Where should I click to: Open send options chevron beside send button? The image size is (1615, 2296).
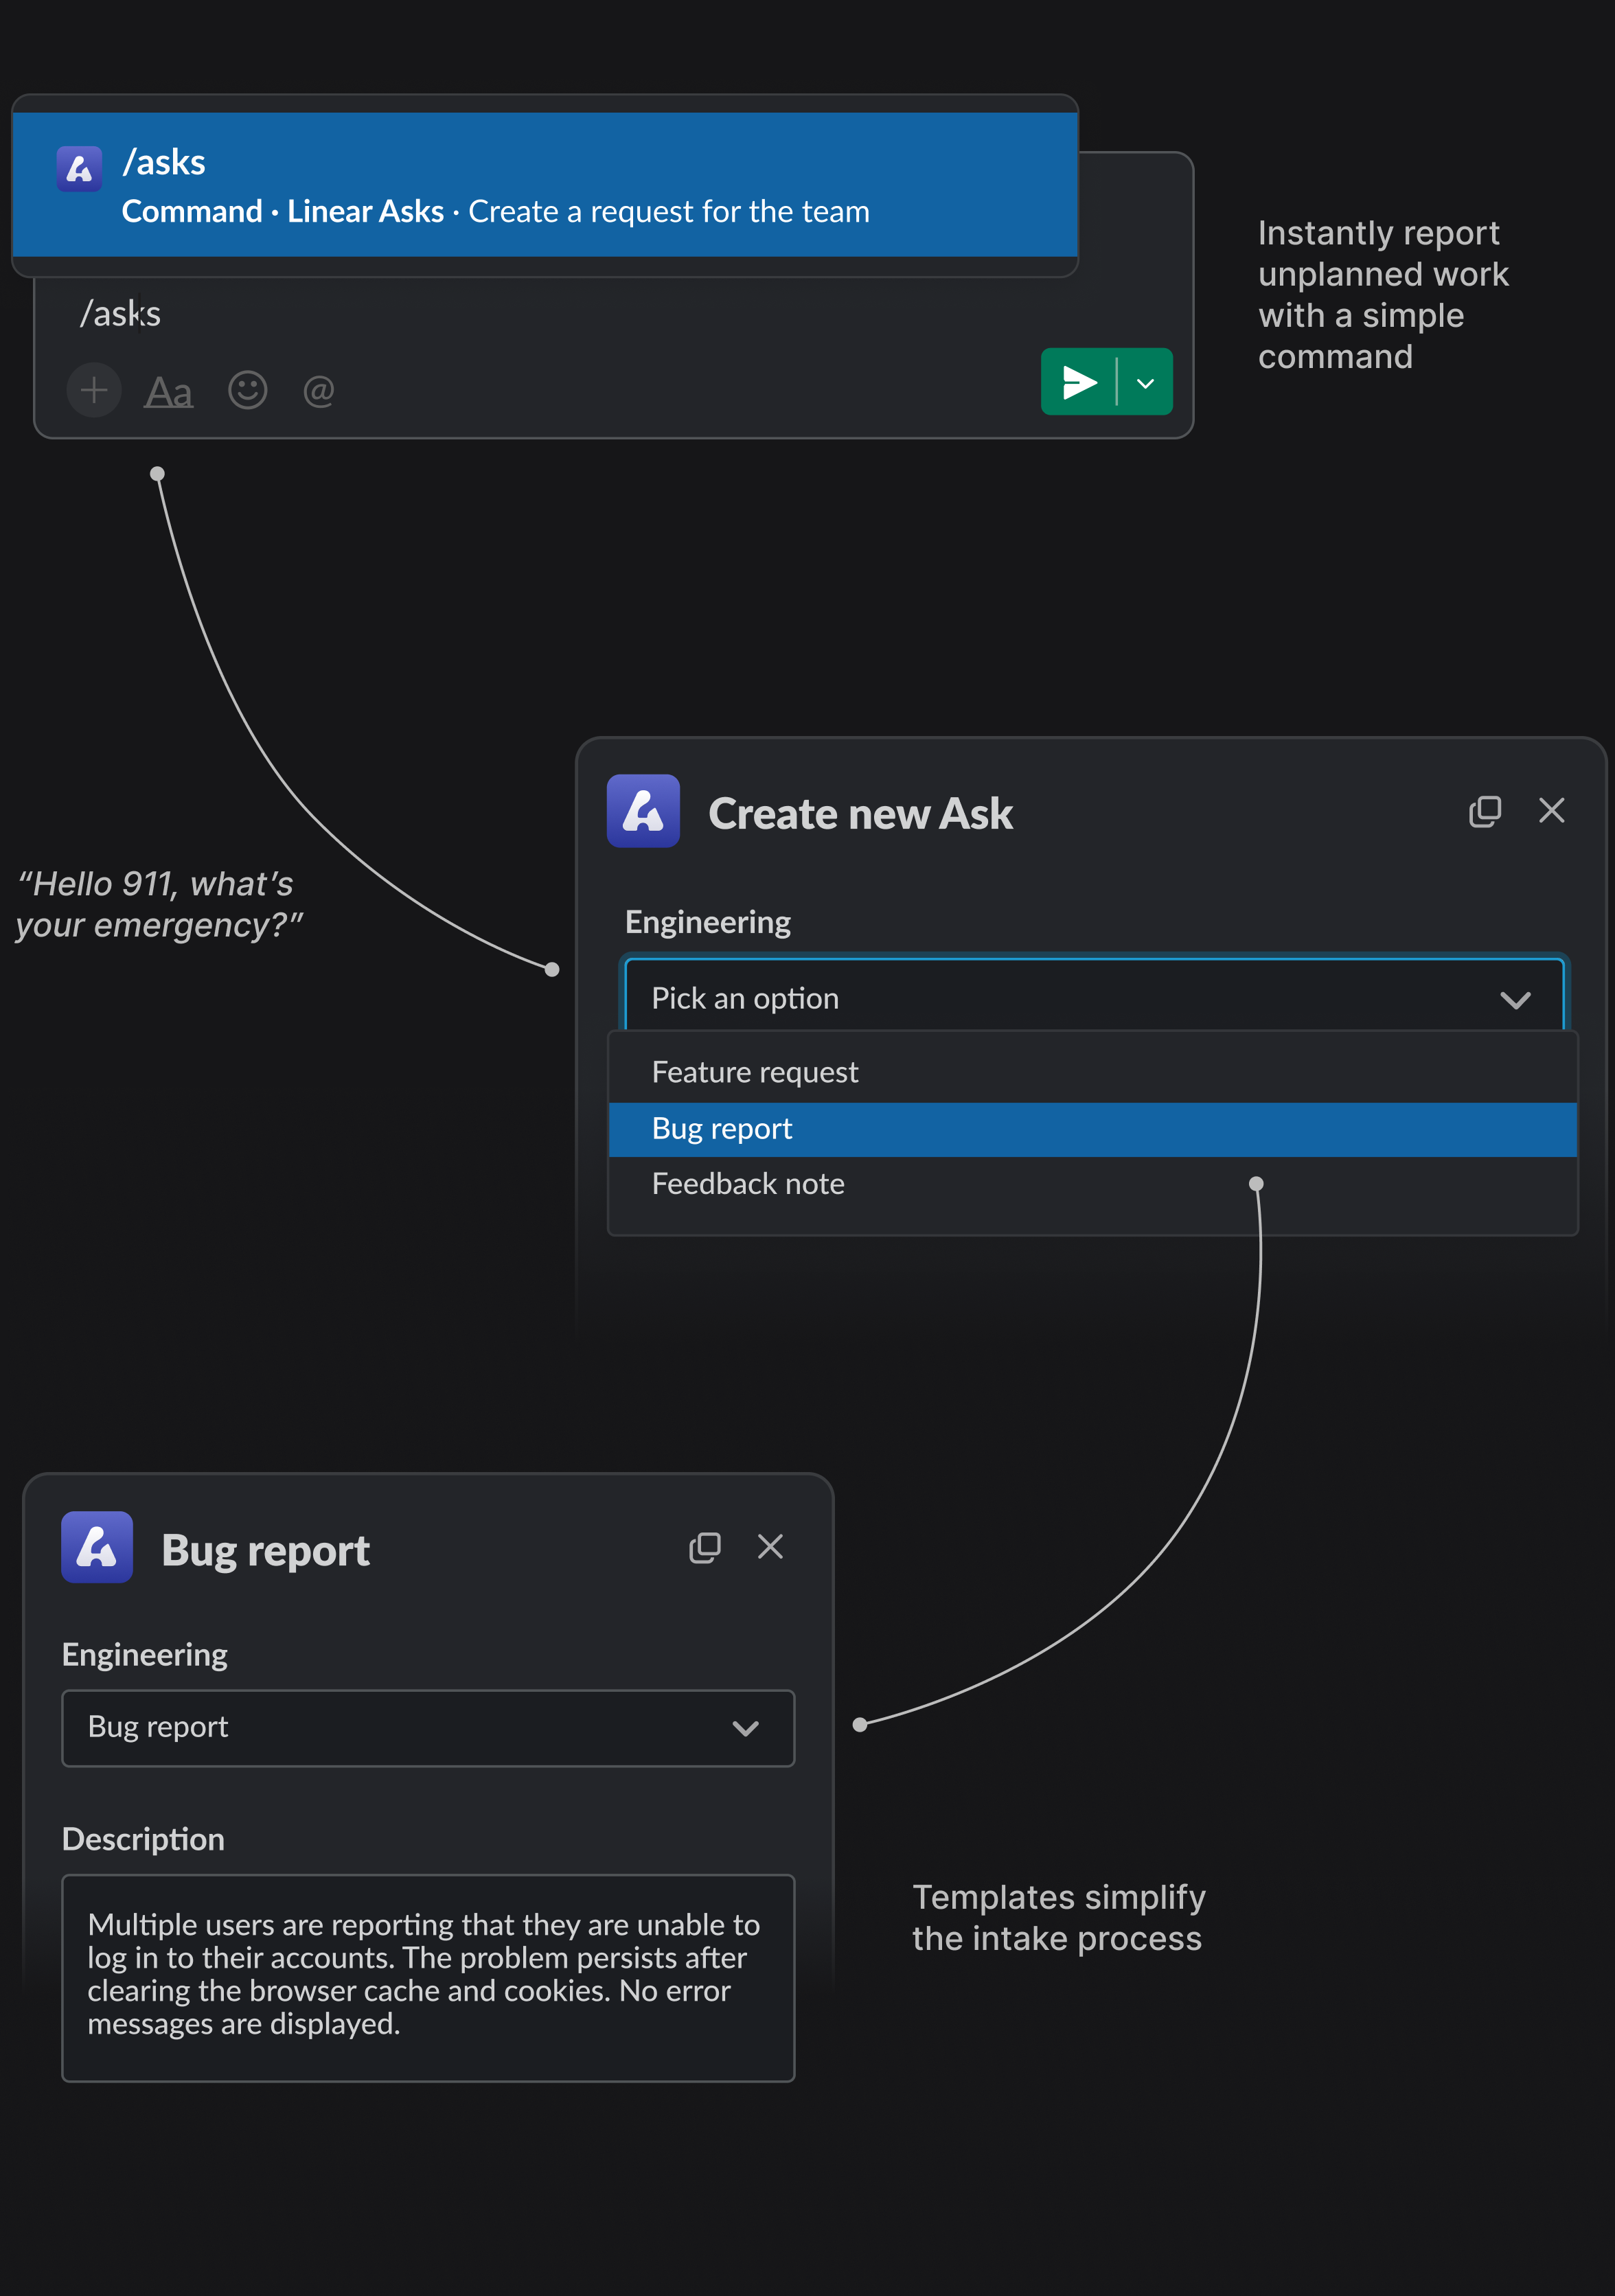[1146, 383]
